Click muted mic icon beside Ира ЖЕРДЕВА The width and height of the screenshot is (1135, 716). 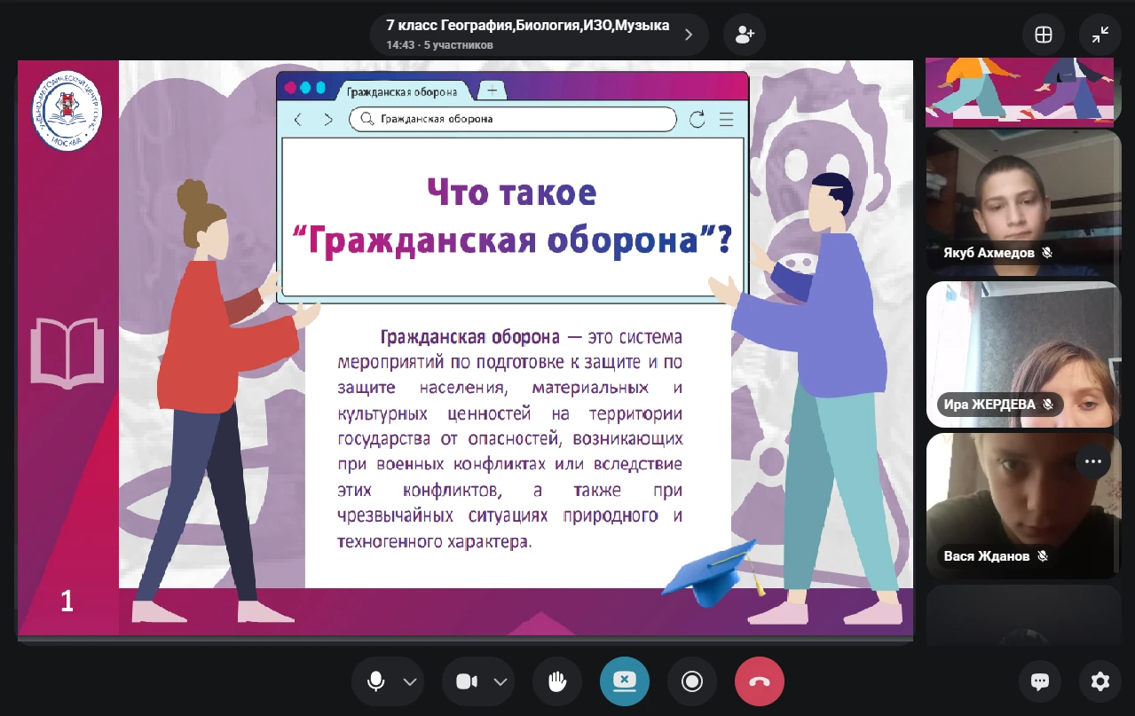pos(1048,405)
